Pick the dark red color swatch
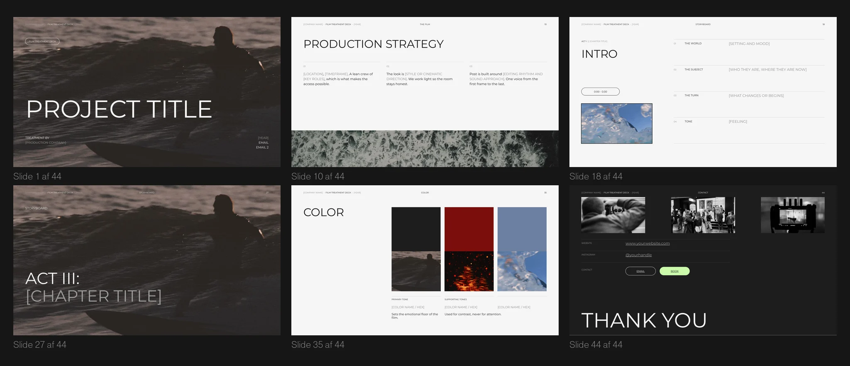The width and height of the screenshot is (850, 366). click(x=469, y=229)
